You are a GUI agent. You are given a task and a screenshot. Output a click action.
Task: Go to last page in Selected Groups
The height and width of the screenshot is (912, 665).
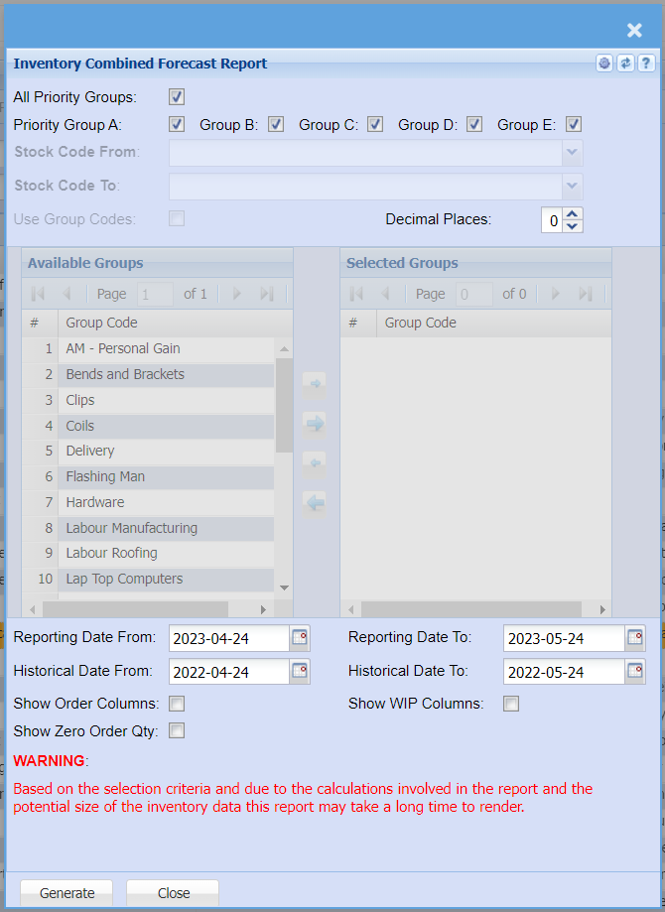tap(586, 294)
